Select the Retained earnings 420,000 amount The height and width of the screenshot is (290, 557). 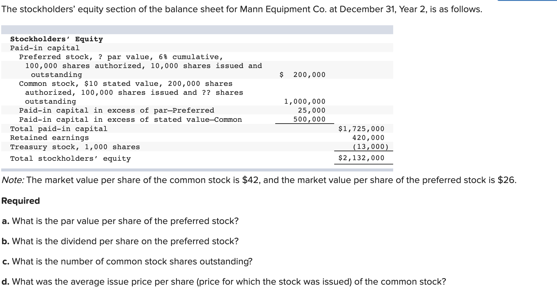tap(368, 138)
